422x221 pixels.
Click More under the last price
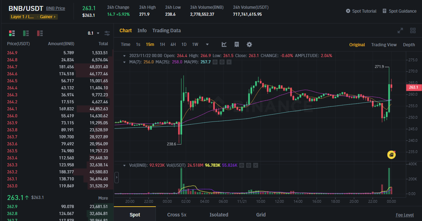(x=103, y=198)
